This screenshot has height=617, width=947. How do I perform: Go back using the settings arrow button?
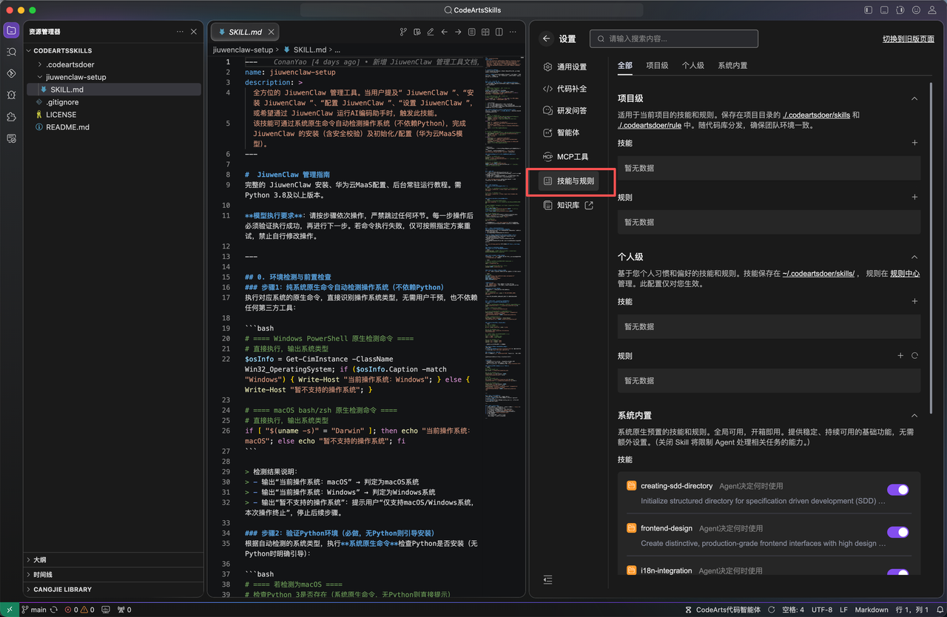(547, 38)
